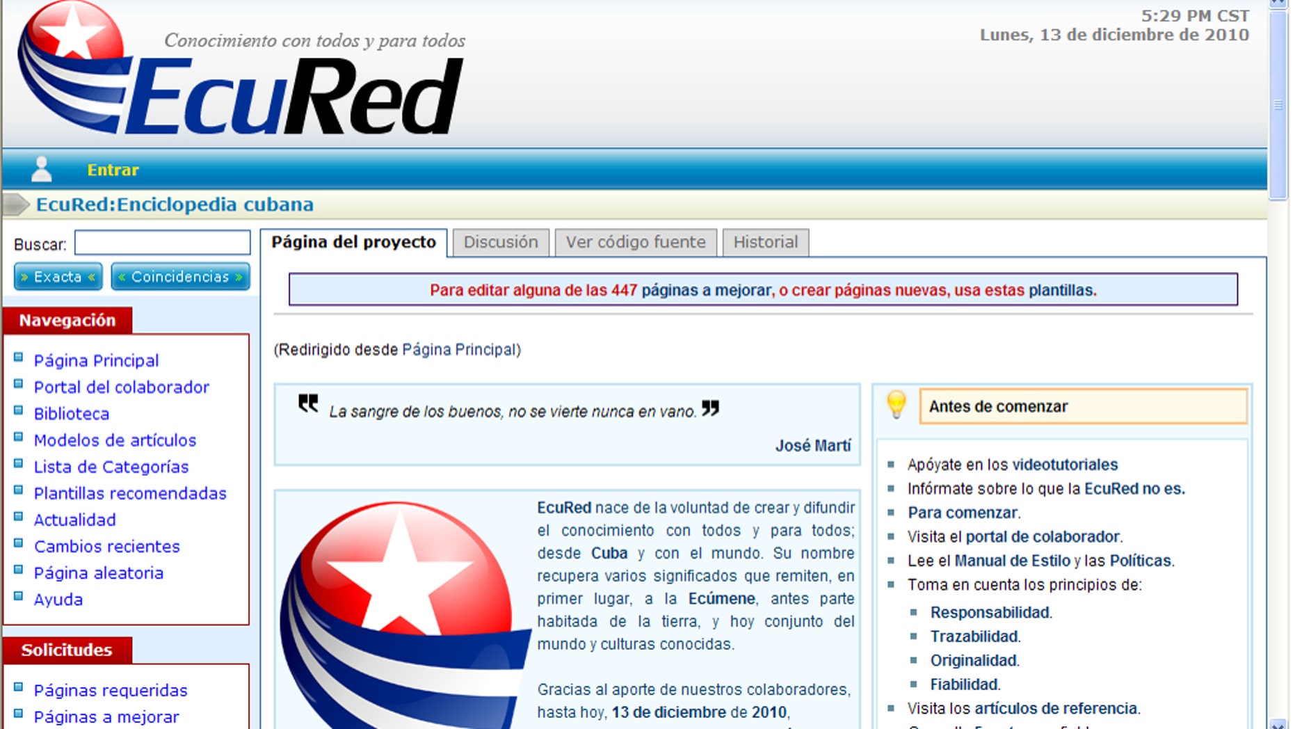This screenshot has width=1295, height=729.
Task: Open the Trazabilidad principle link
Action: point(974,636)
